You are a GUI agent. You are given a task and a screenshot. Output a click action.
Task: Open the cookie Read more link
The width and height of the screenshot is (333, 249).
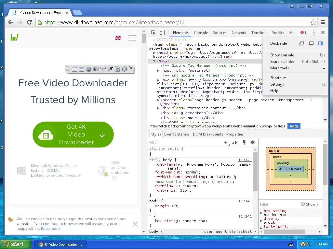click(50, 229)
